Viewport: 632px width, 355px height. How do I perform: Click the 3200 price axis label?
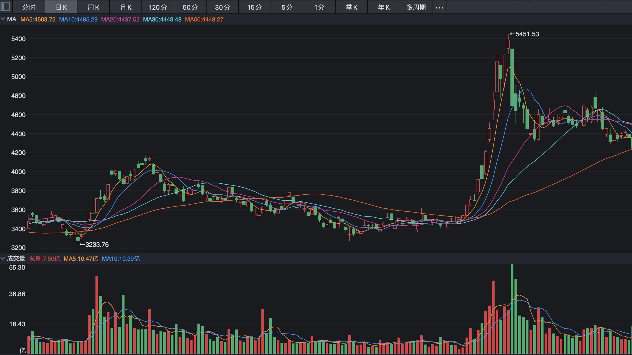click(18, 248)
